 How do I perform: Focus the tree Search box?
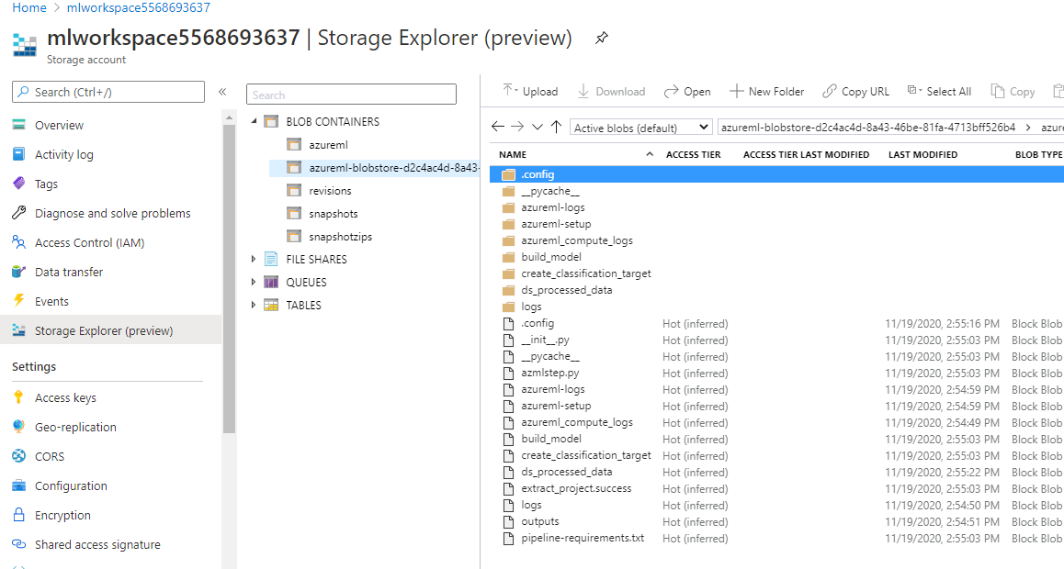tap(352, 95)
